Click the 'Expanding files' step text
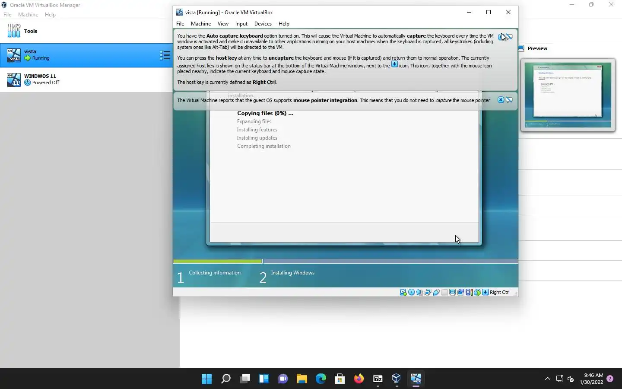622x389 pixels. 254,121
